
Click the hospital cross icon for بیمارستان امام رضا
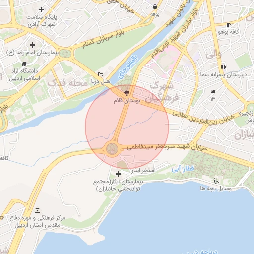32,45
